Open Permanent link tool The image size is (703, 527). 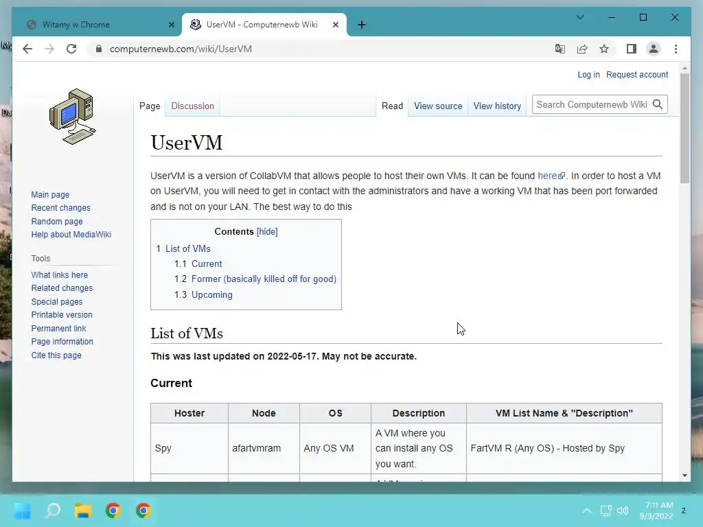pos(59,329)
